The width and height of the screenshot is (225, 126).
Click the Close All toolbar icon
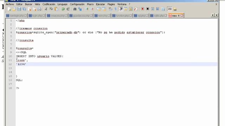click(x=34, y=9)
